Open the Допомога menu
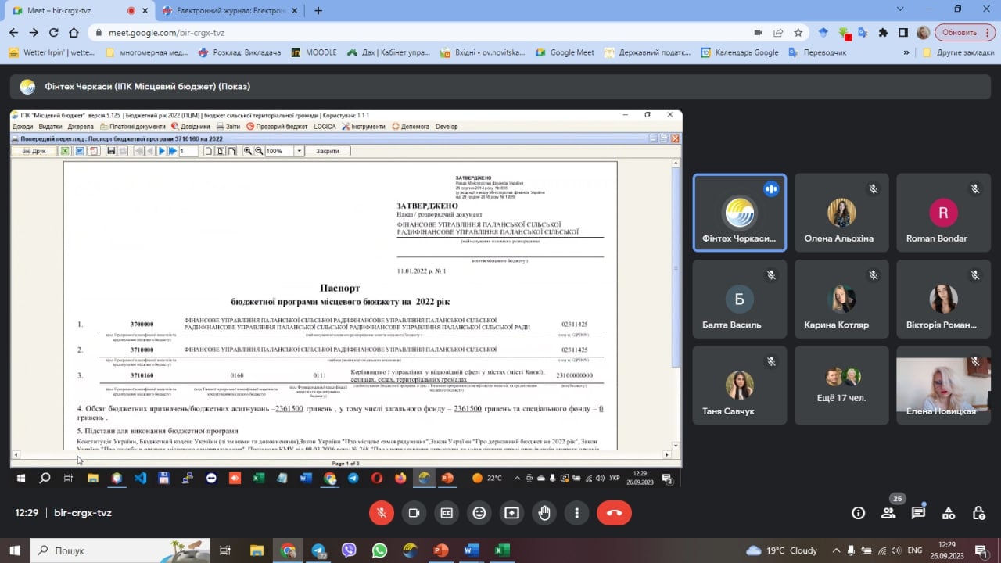The width and height of the screenshot is (1001, 563). pos(411,127)
